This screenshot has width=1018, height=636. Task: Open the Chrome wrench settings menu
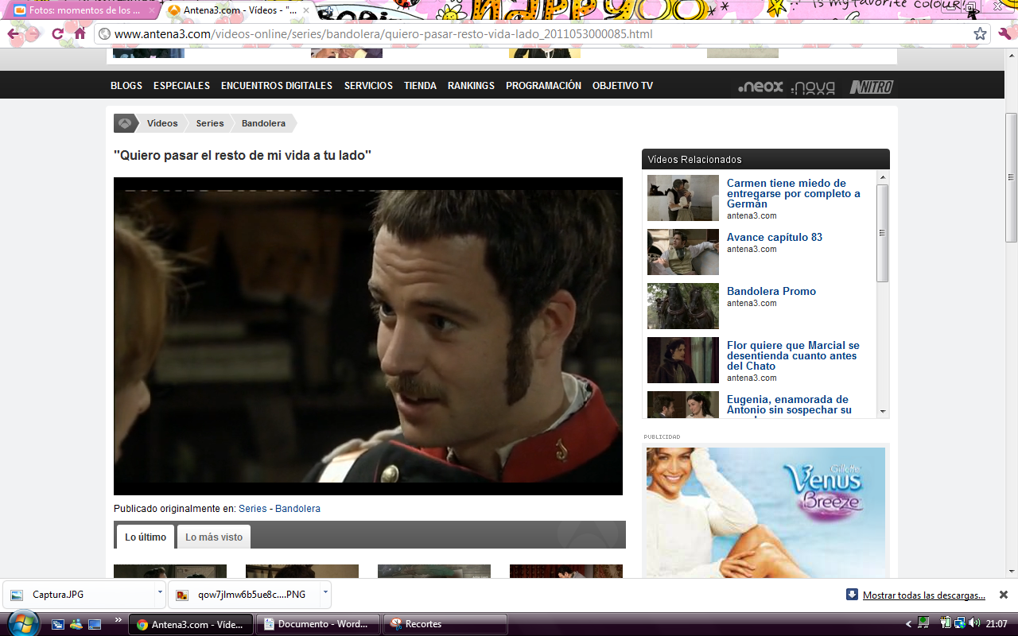click(x=1004, y=34)
